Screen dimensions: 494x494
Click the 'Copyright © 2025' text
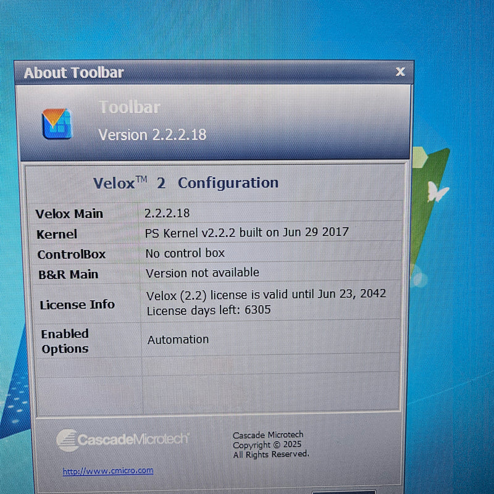click(x=267, y=445)
